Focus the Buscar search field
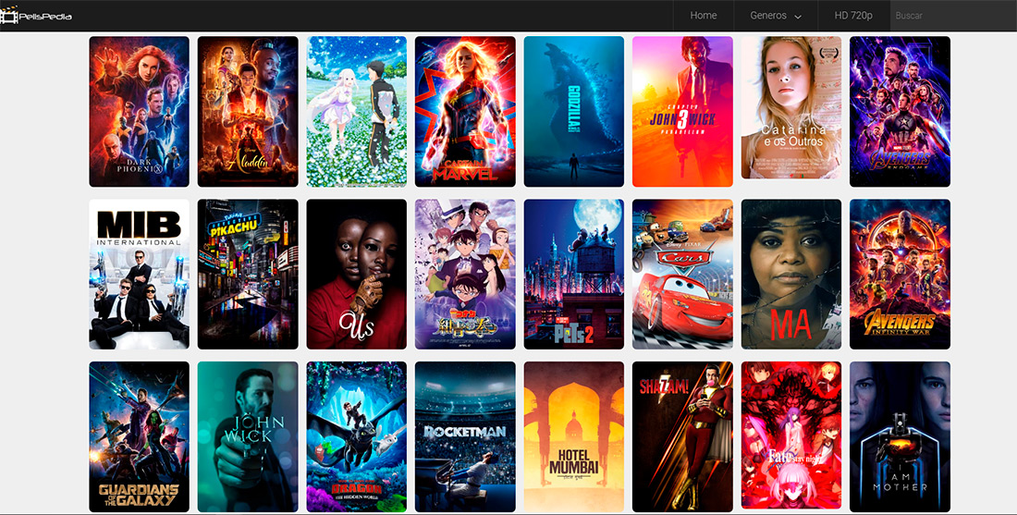Screen dimensions: 1017x515 coord(952,16)
